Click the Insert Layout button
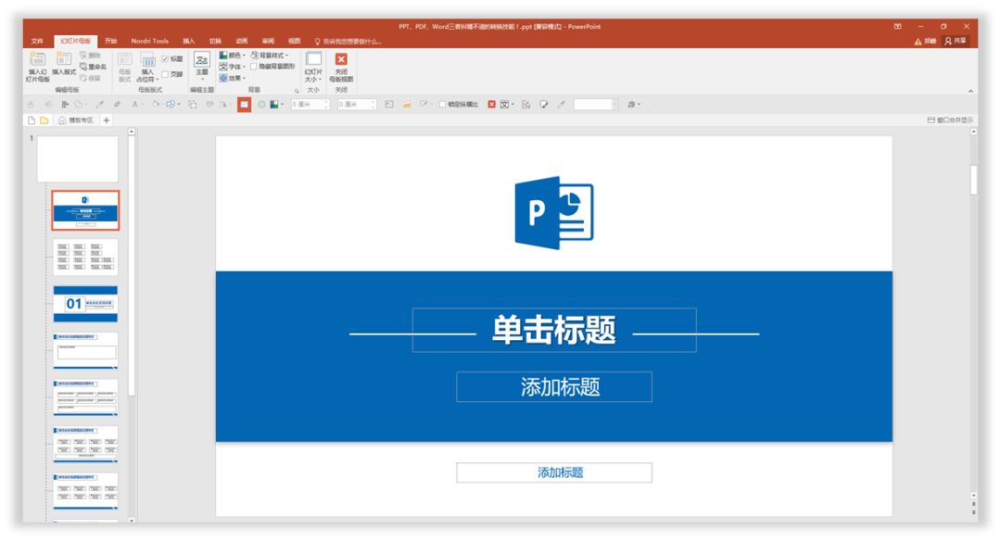The height and width of the screenshot is (541, 1001). pos(64,65)
